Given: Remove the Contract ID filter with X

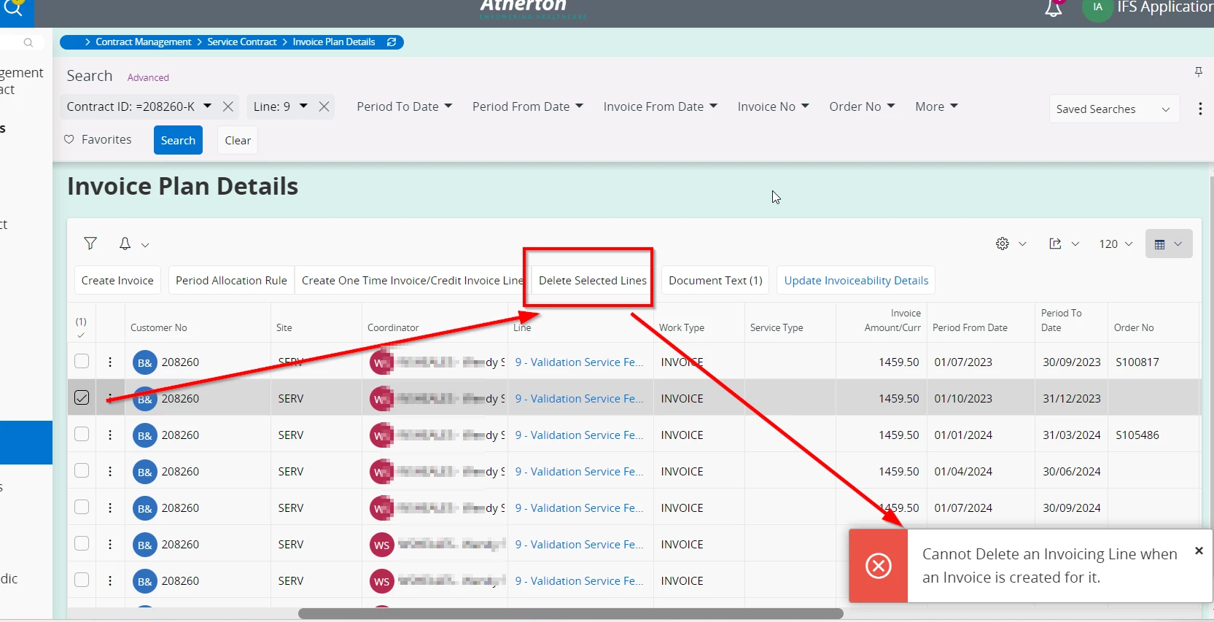Looking at the screenshot, I should point(228,106).
